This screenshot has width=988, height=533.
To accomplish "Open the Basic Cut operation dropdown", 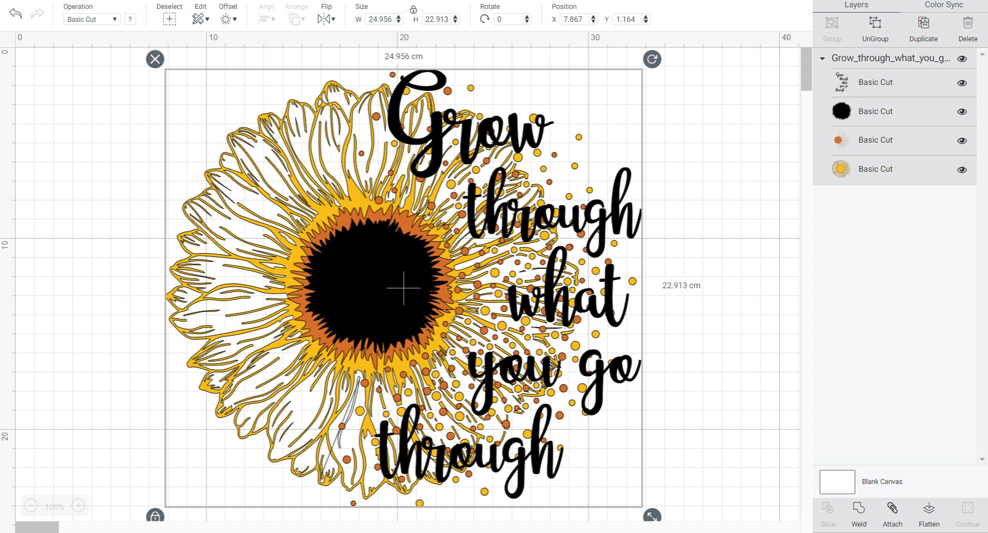I will pos(91,19).
